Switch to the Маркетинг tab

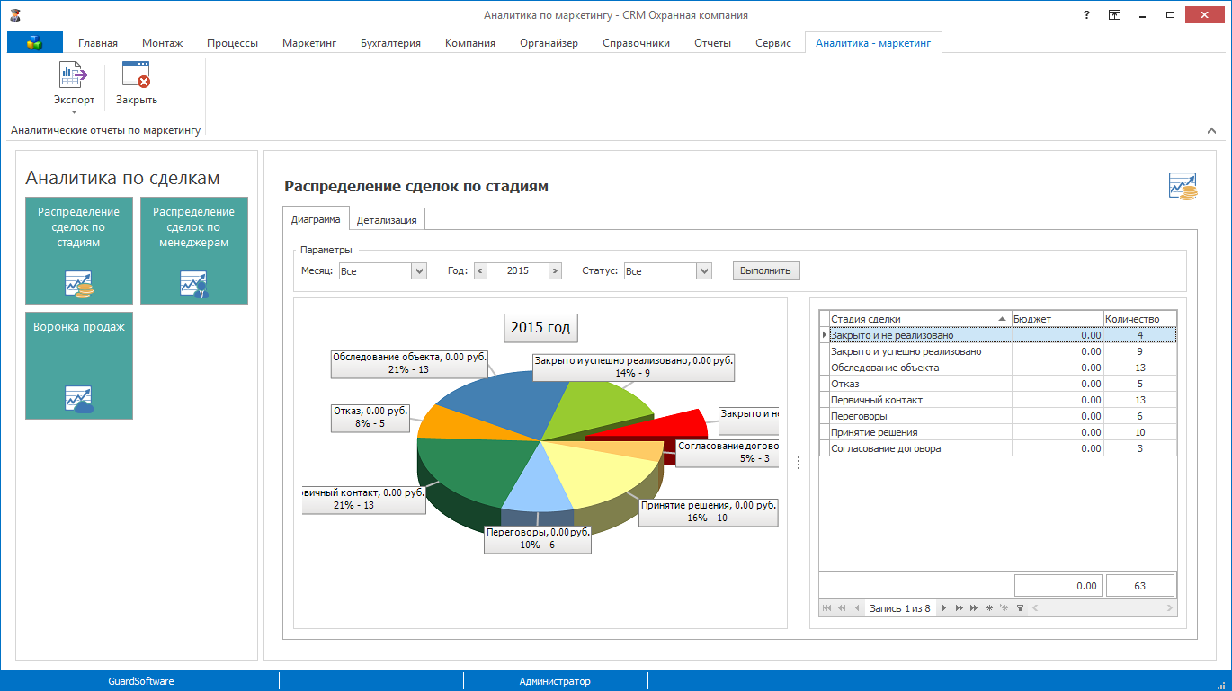(x=309, y=43)
